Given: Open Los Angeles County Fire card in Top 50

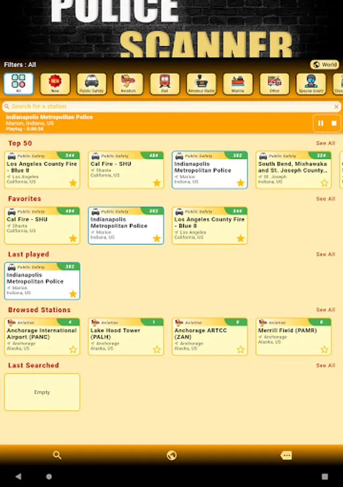Looking at the screenshot, I should (42, 170).
